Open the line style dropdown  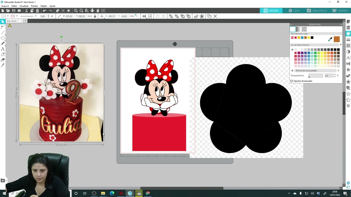(35, 16)
